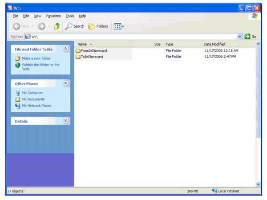This screenshot has height=200, width=267.
Task: Close the W:\ window
Action: (257, 8)
